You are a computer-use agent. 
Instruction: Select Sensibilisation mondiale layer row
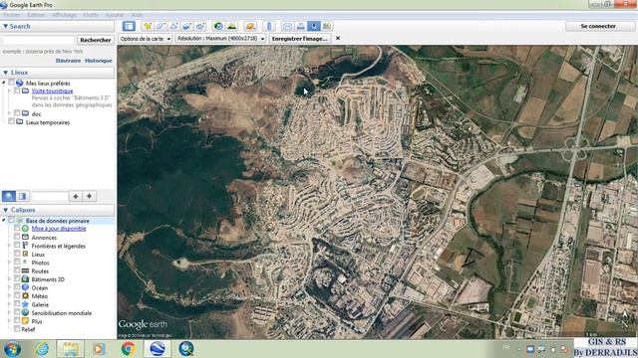[62, 313]
